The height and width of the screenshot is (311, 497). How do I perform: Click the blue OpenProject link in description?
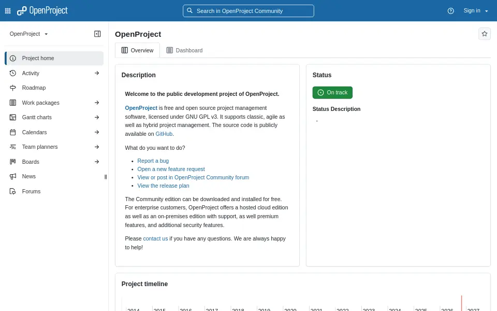coord(141,108)
